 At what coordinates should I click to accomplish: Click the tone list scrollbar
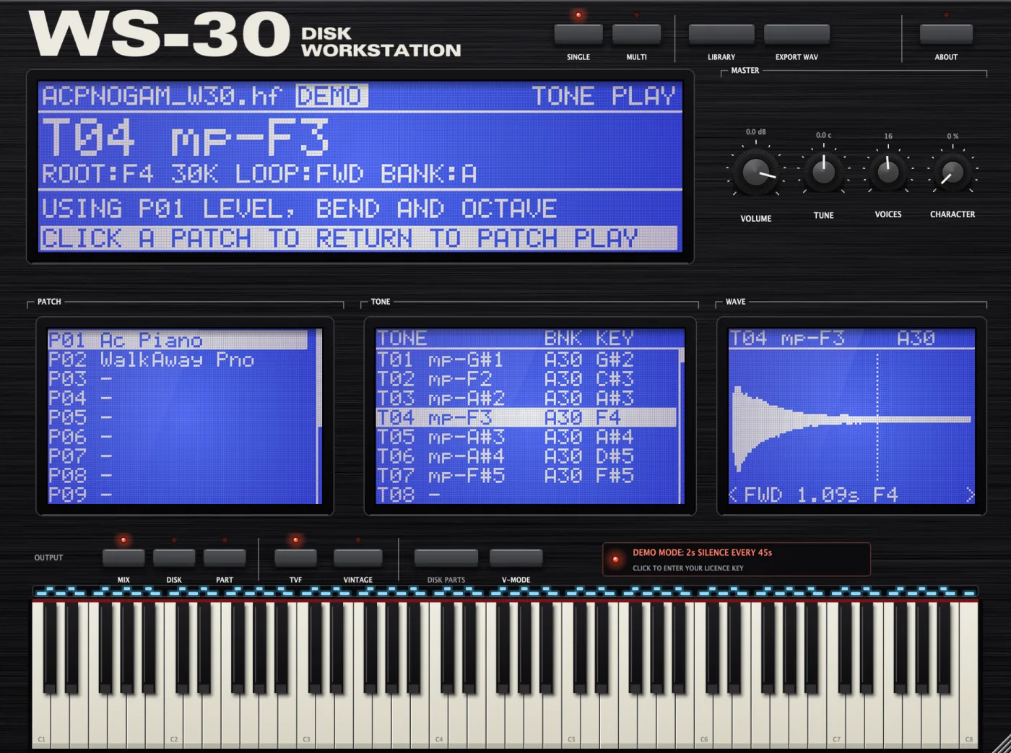click(681, 426)
